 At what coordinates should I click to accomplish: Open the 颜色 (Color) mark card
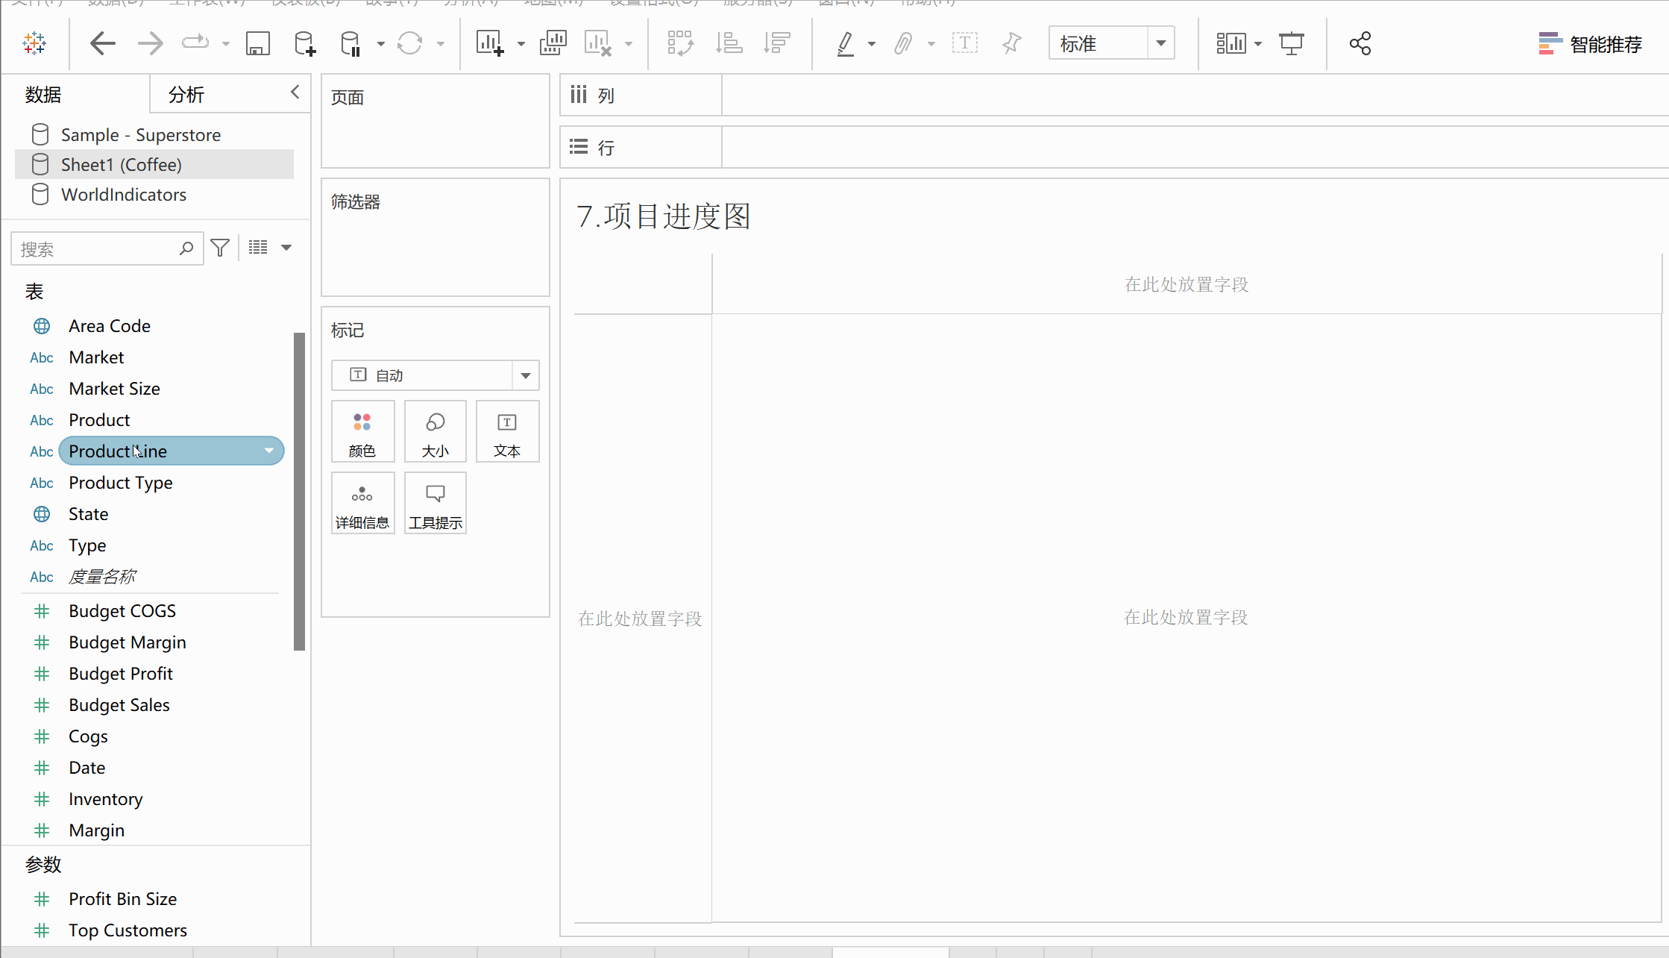click(362, 431)
